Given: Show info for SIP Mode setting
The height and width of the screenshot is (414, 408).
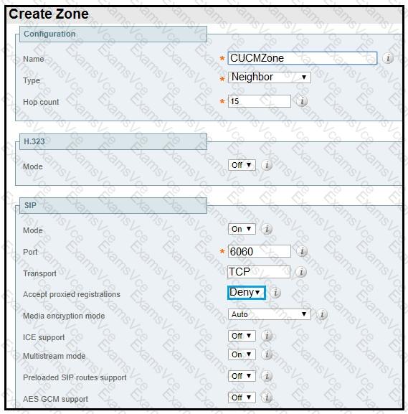Looking at the screenshot, I should click(267, 229).
